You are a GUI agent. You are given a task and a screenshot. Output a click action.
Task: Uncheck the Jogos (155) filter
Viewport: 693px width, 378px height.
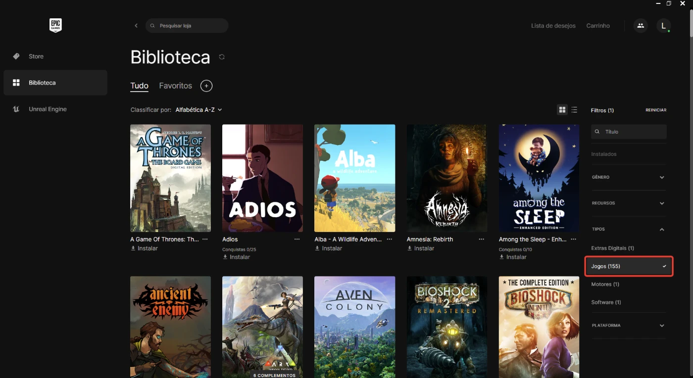pos(629,266)
